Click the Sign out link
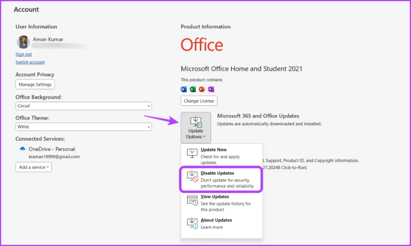Screen dimensions: 411x246 point(23,54)
